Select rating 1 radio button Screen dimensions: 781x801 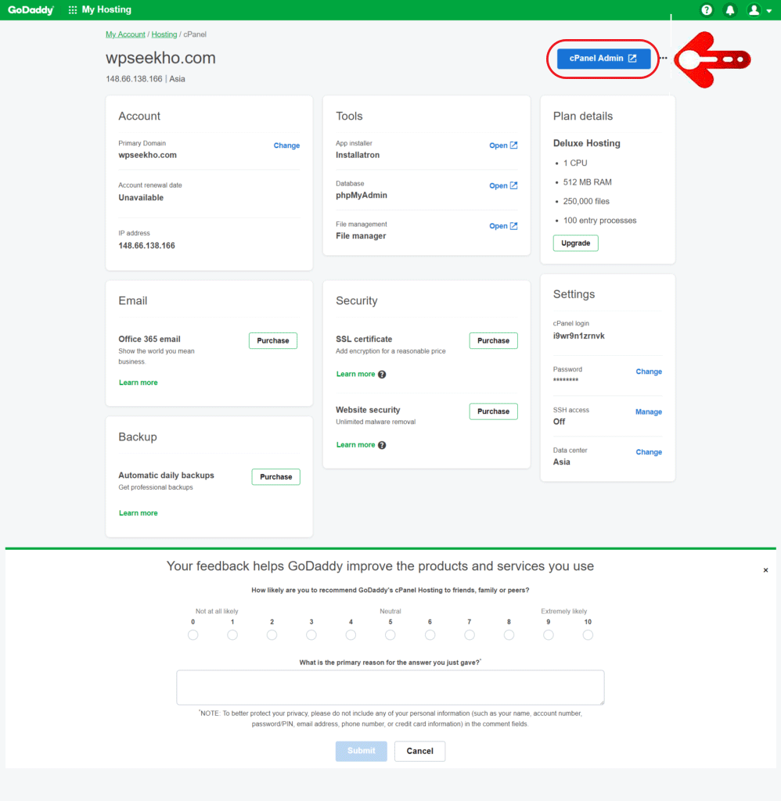[x=232, y=635]
